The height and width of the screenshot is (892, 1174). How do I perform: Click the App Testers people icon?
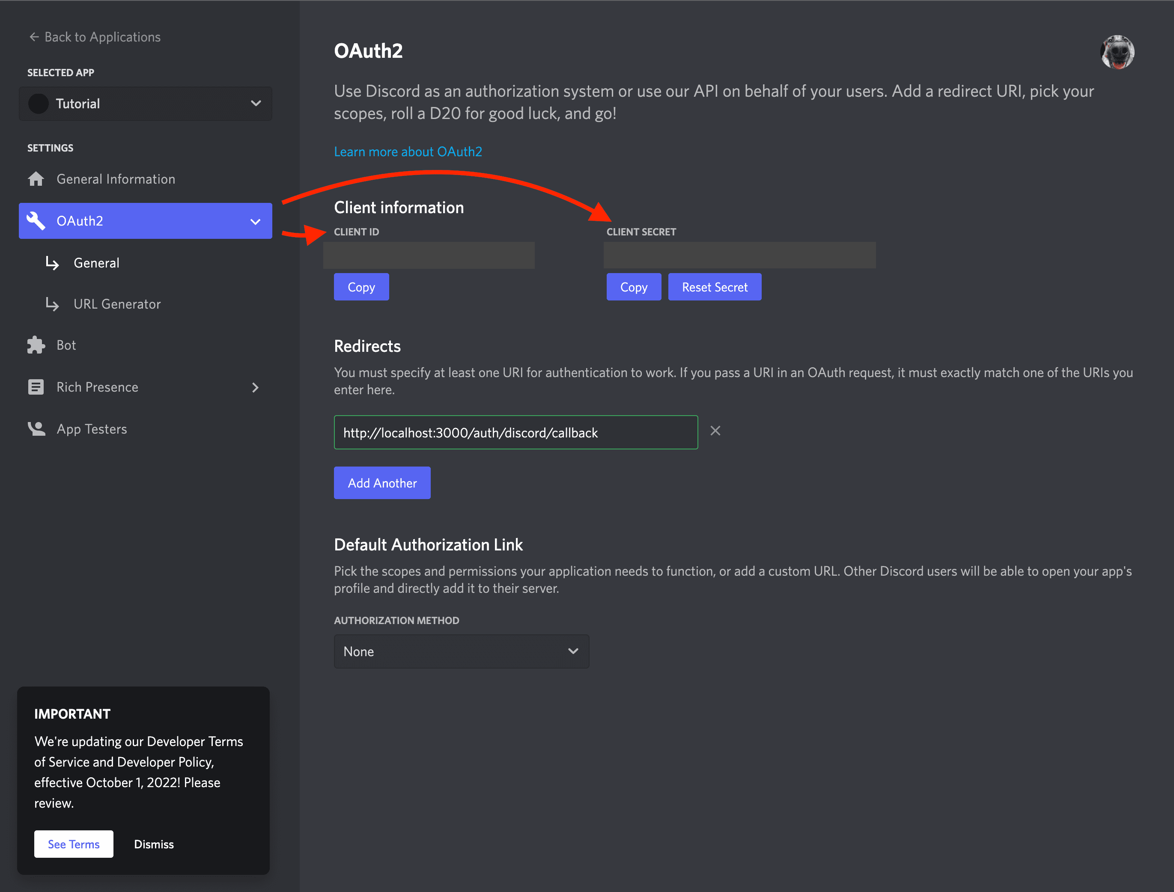(x=36, y=429)
